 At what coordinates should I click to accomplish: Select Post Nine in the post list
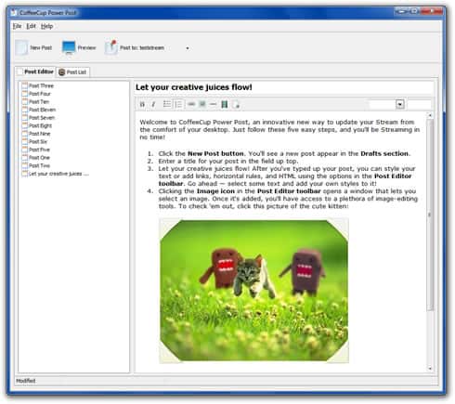[x=36, y=134]
